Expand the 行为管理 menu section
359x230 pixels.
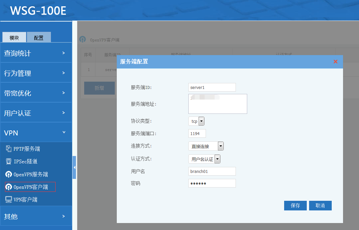click(36, 73)
